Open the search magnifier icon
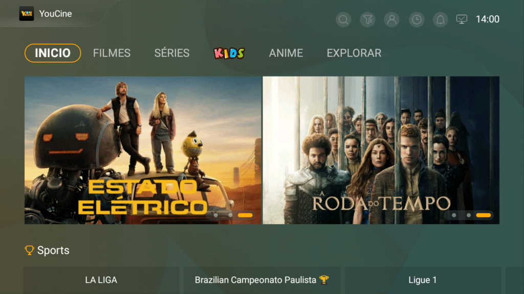The height and width of the screenshot is (294, 524). [343, 20]
